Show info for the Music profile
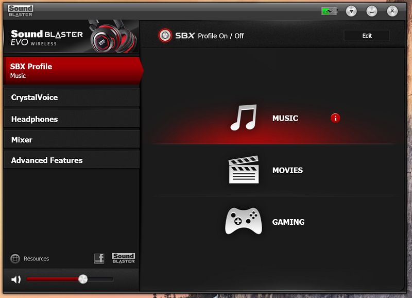Screen dimensions: 412x298 335,118
